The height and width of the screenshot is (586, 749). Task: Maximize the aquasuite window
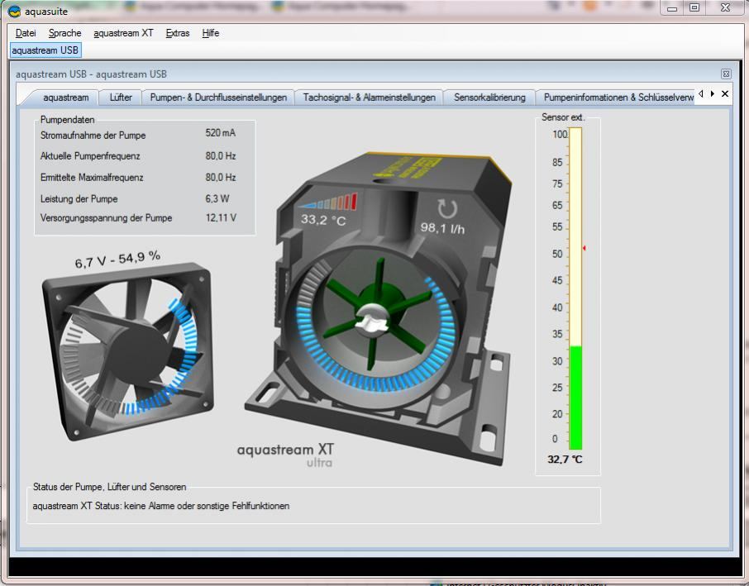[694, 8]
